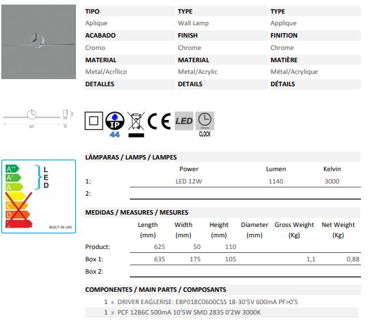
Task: Select the Box 1 gross weight 1,1
Action: 311,259
